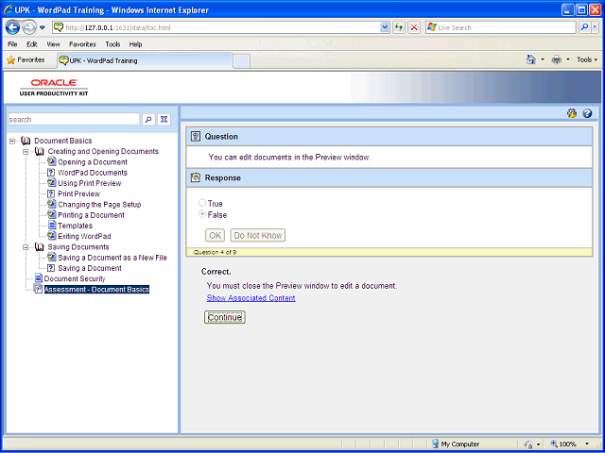Open the Edit menu

31,44
